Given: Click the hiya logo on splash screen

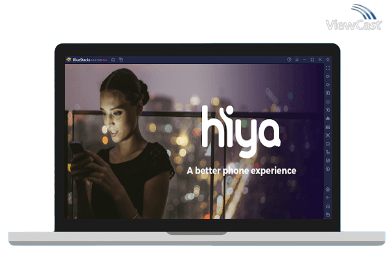Looking at the screenshot, I should (241, 131).
